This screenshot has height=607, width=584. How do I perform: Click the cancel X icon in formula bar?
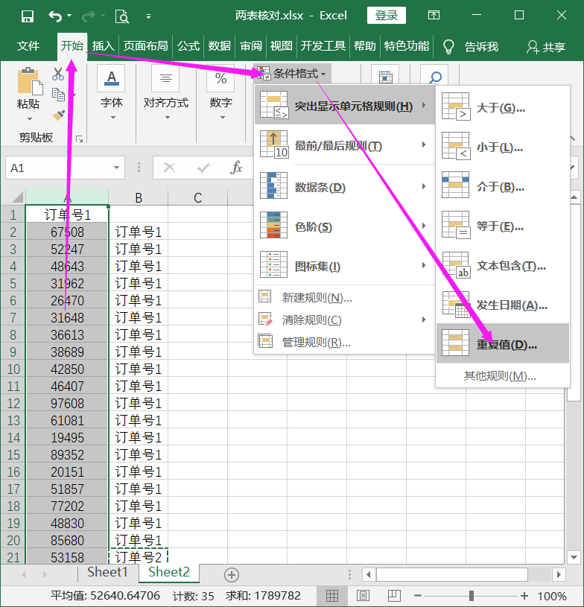[169, 168]
